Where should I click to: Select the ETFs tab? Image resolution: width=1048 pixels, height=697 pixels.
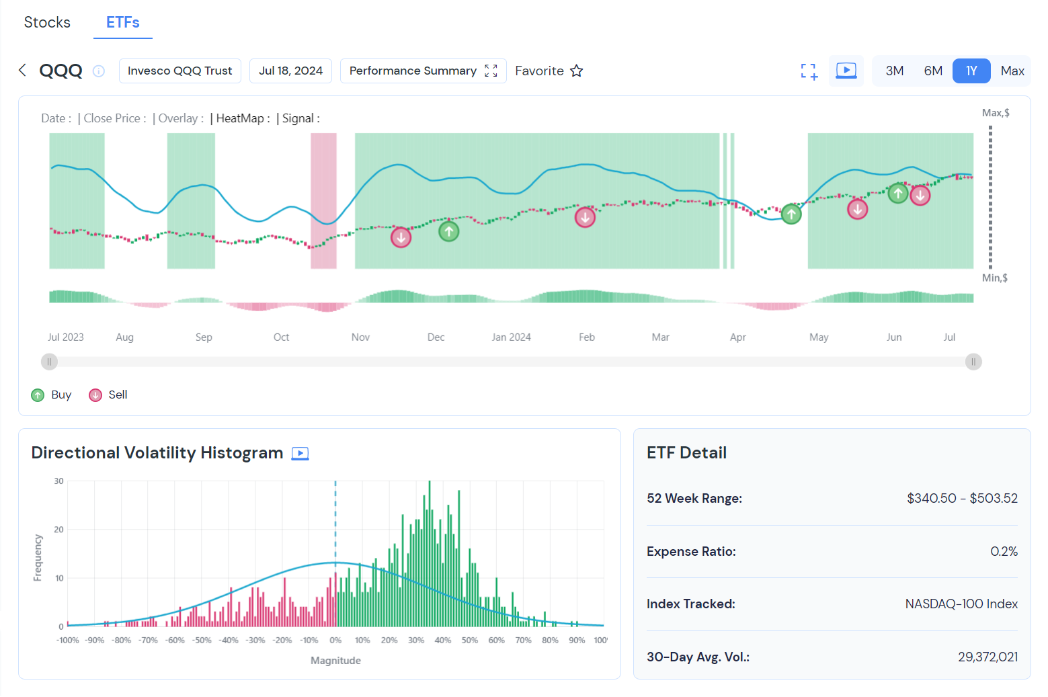tap(123, 22)
